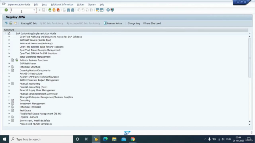Viewport: 255px width, 143px height.
Task: Click the red Cancel icon
Action: 58,10
